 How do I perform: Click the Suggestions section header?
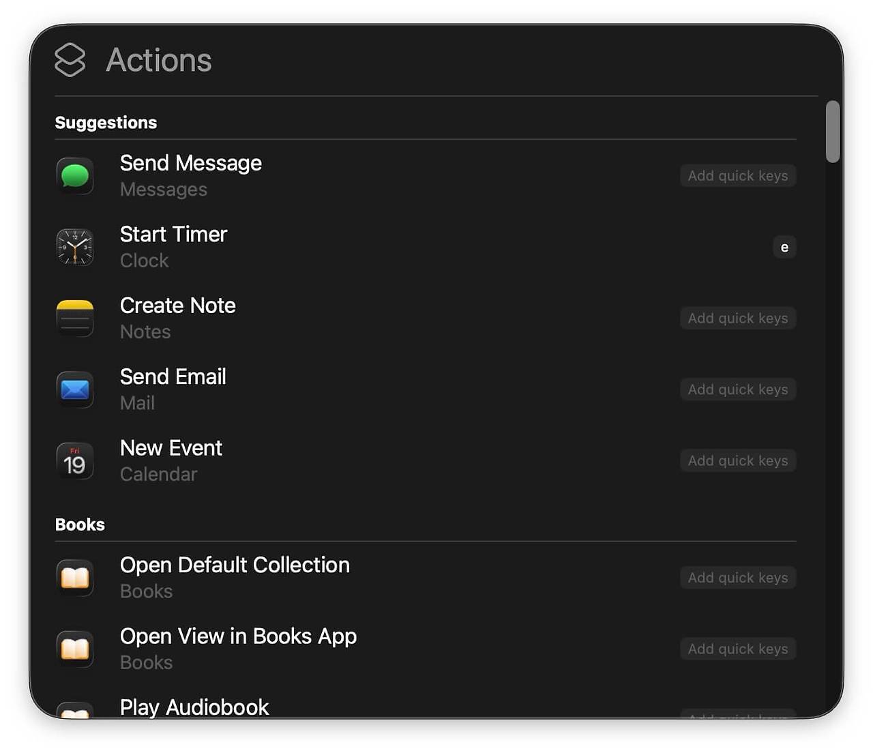(106, 123)
